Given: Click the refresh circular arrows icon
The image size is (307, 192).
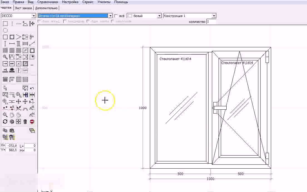Looking at the screenshot, I should pos(5,122).
